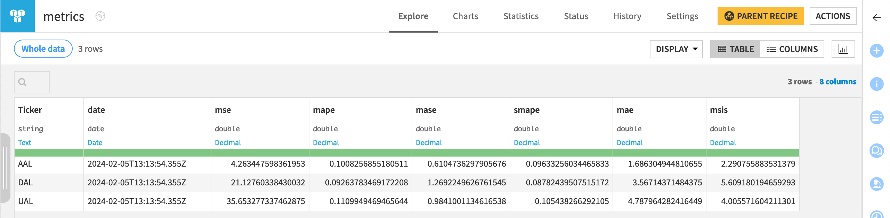Go to the Status tab
Viewport: 890px width, 218px height.
point(576,16)
